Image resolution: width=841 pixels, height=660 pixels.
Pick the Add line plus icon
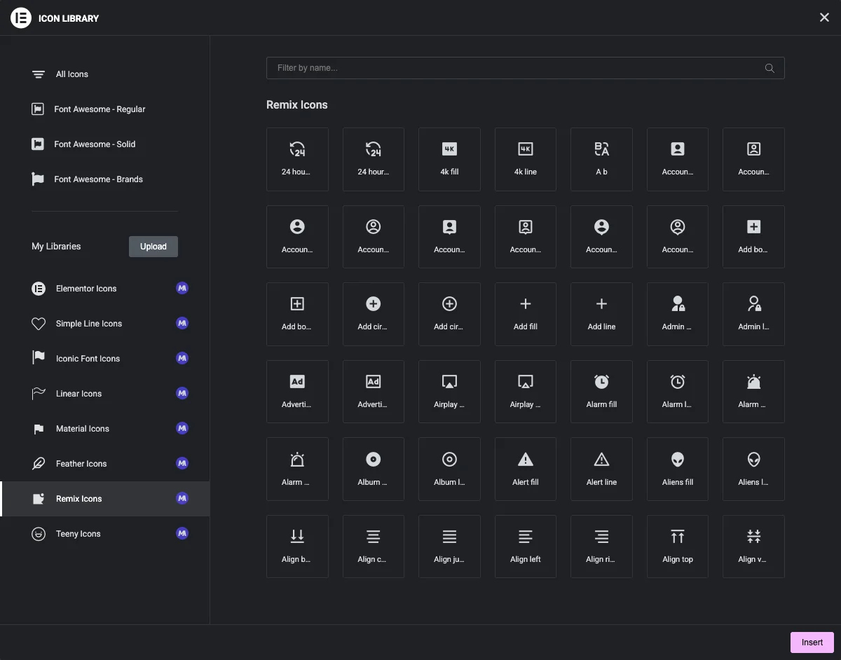click(601, 314)
